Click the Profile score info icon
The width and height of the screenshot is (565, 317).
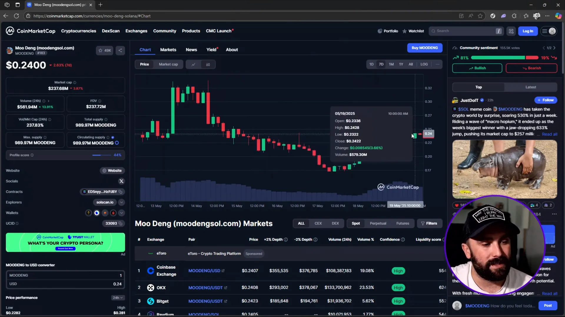(x=32, y=155)
